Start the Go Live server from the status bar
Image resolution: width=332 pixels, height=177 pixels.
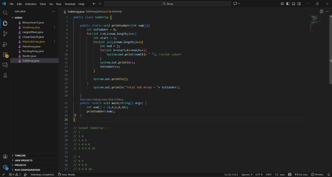(301, 174)
